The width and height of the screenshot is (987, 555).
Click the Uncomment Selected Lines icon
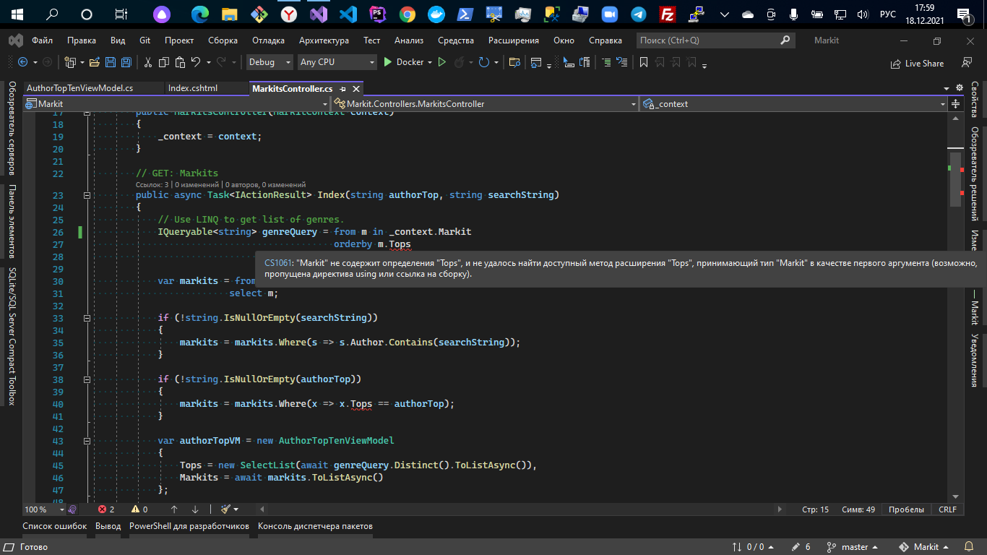tap(622, 62)
